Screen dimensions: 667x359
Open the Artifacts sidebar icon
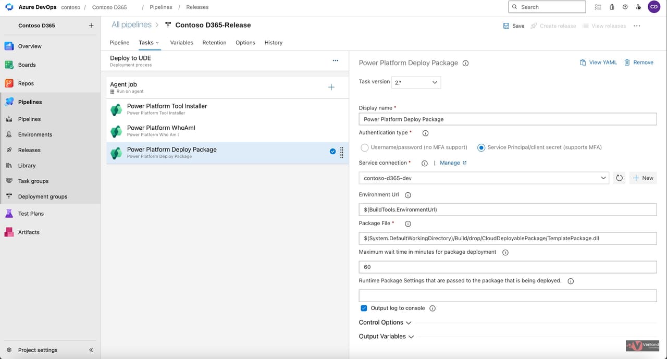9,232
